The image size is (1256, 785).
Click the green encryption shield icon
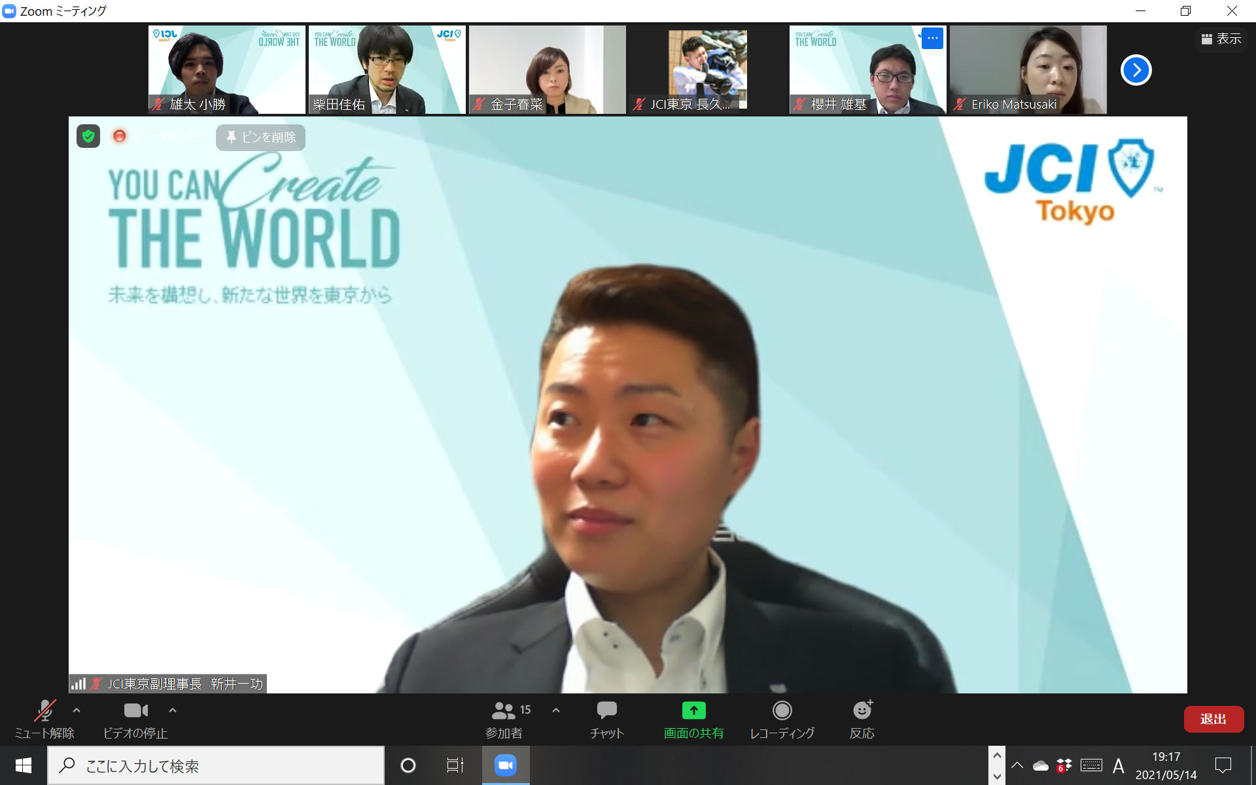tap(88, 136)
